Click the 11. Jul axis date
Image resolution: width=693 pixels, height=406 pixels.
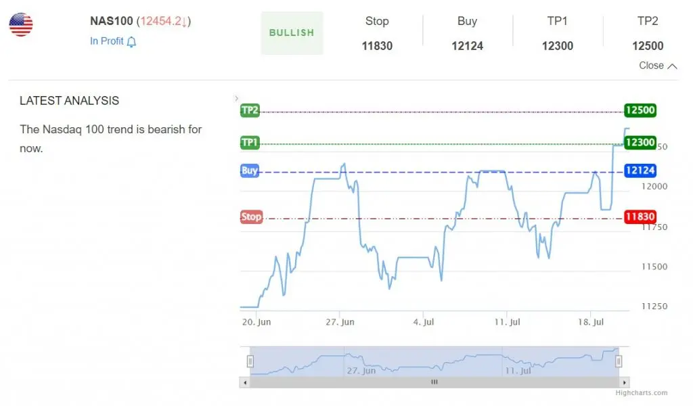(x=507, y=322)
